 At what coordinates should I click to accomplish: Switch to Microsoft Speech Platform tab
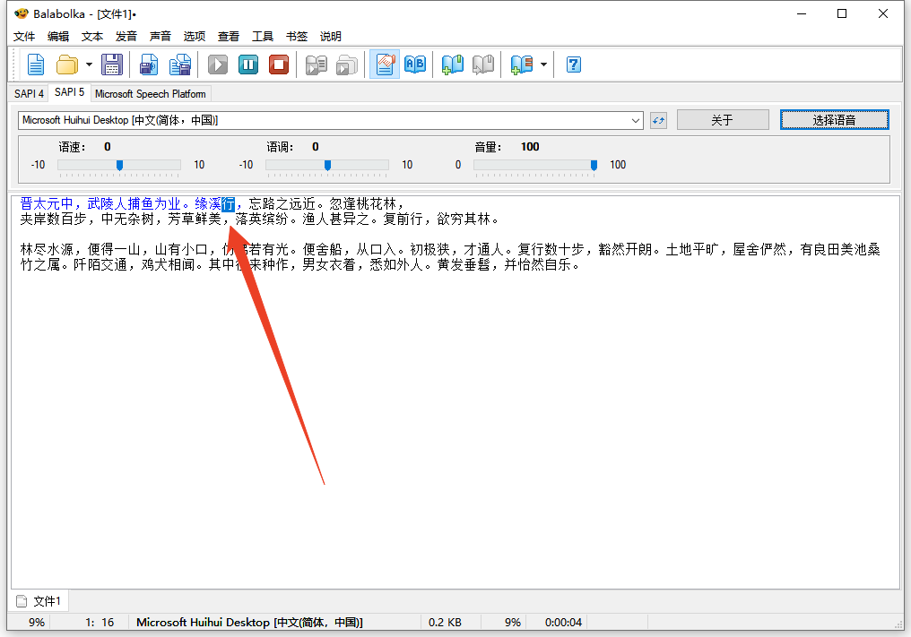tap(150, 93)
